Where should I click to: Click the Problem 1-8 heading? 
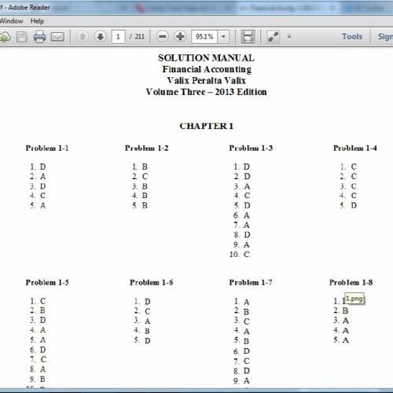351,282
